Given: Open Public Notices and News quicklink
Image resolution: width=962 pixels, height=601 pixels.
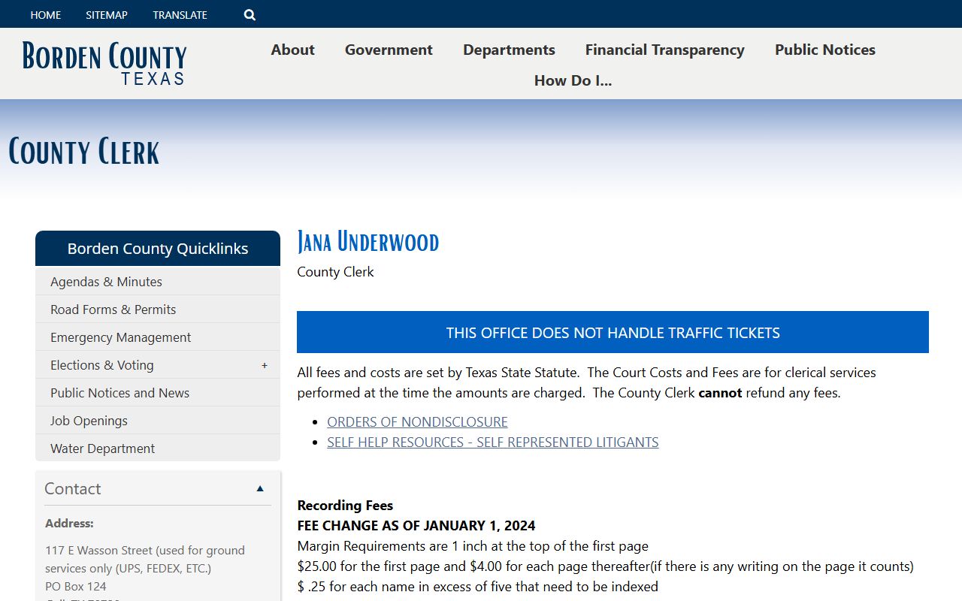Looking at the screenshot, I should (x=158, y=393).
